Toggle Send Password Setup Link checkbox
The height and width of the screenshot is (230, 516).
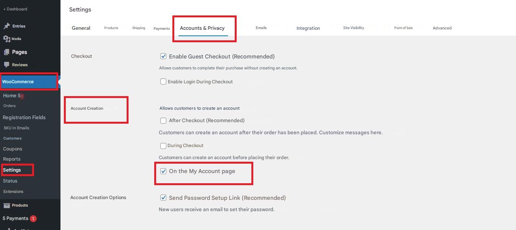[163, 198]
